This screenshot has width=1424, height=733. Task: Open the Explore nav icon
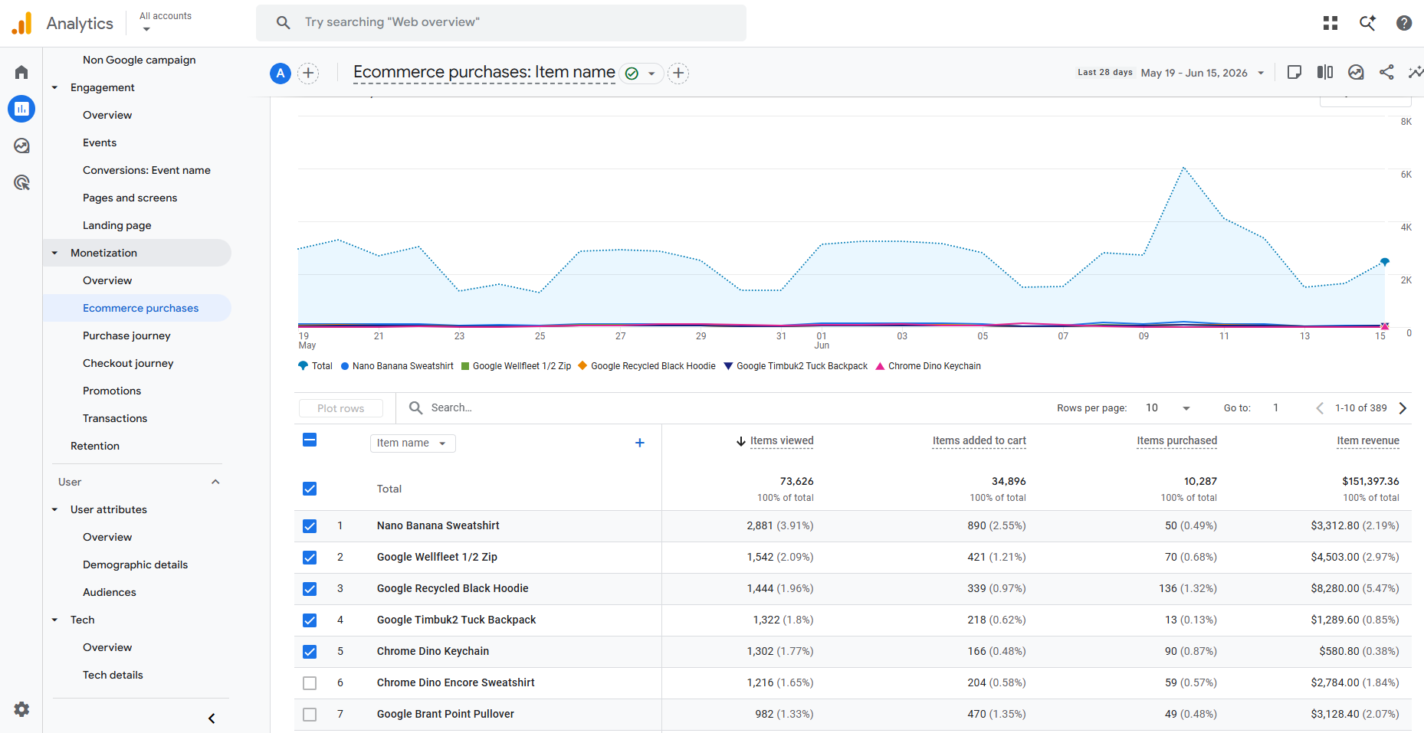[x=21, y=146]
